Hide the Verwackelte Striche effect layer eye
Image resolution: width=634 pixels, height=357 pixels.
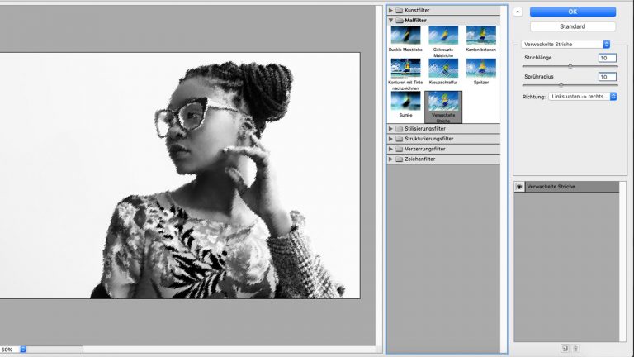(x=519, y=187)
